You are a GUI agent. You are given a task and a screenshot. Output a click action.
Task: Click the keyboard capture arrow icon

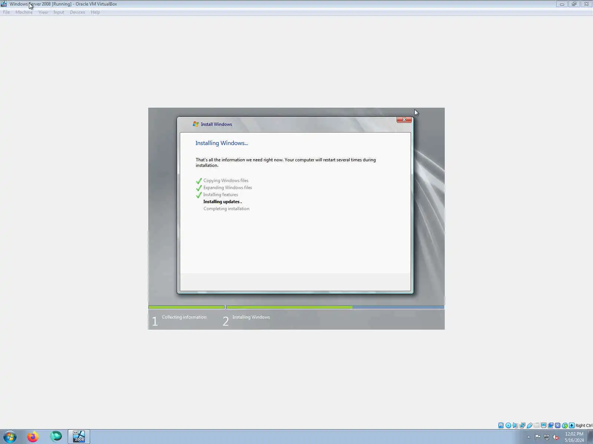click(x=572, y=425)
